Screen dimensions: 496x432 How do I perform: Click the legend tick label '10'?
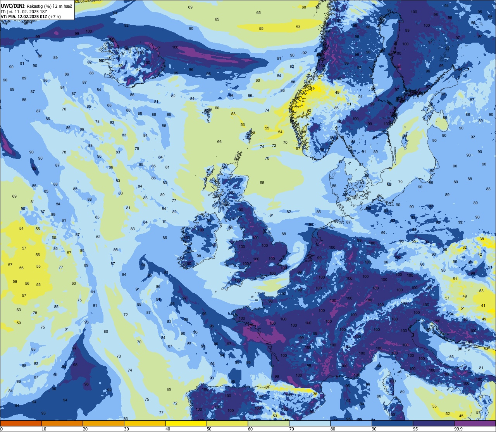(x=44, y=429)
